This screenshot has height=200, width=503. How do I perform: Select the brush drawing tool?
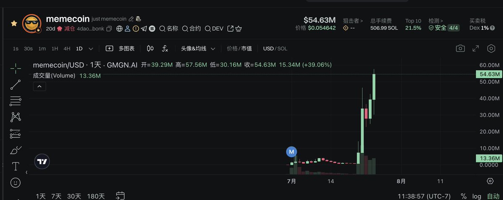coord(16,150)
